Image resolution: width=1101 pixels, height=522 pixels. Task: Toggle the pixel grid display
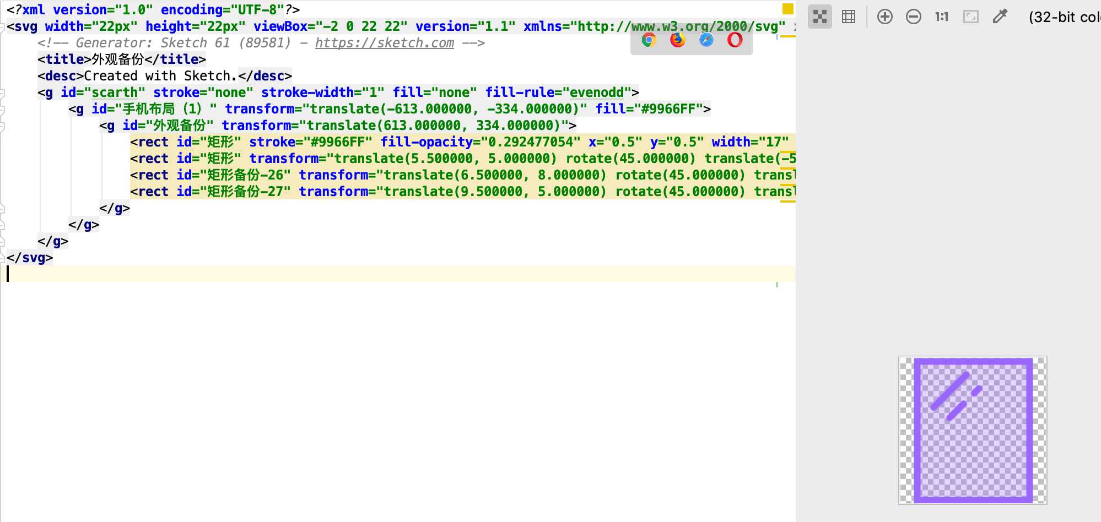(x=849, y=17)
